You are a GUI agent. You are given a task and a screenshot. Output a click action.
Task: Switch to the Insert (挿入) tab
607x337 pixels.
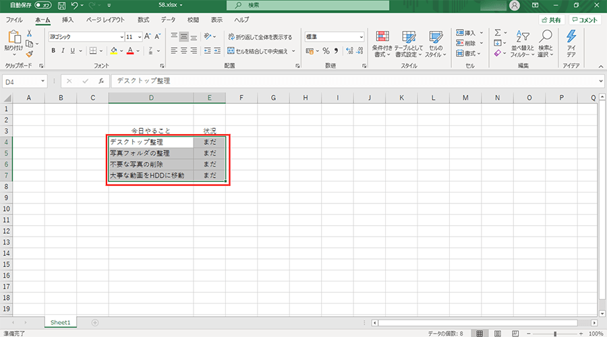click(67, 20)
